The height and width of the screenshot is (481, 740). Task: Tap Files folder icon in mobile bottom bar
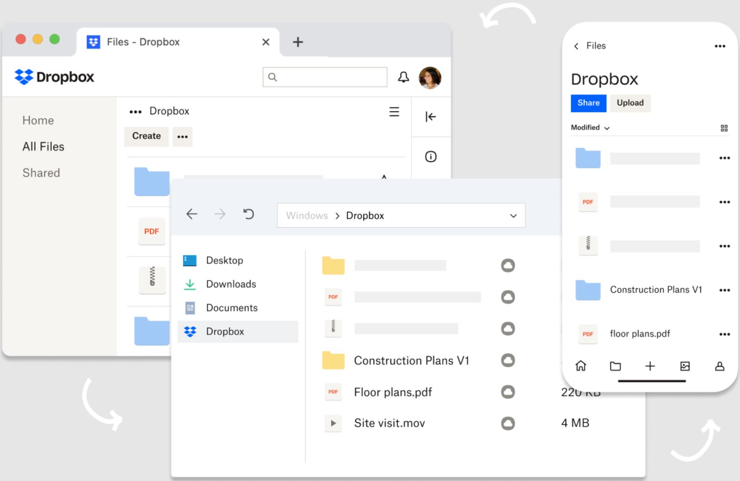(615, 366)
